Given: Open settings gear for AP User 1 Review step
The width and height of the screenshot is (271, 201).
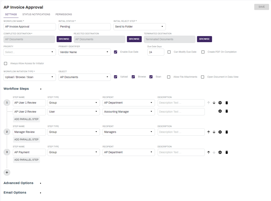Looking at the screenshot, I should click(220, 103).
